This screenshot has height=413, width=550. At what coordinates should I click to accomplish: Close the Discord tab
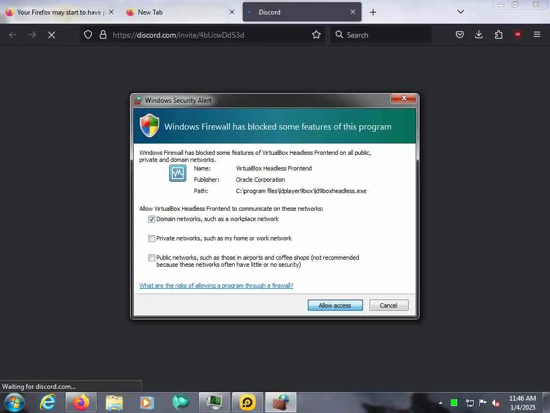(353, 12)
